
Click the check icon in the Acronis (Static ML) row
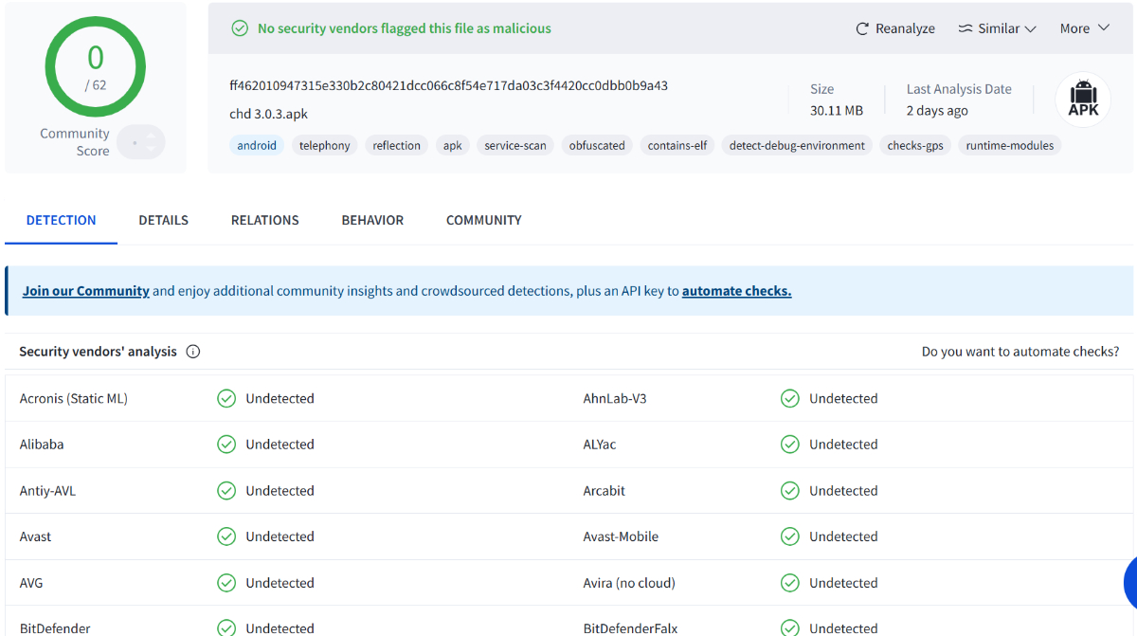click(226, 399)
